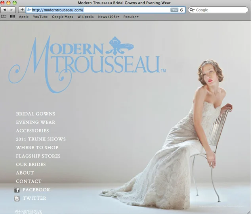Go forward using the forward arrow button
252x214 pixels.
tap(12, 10)
